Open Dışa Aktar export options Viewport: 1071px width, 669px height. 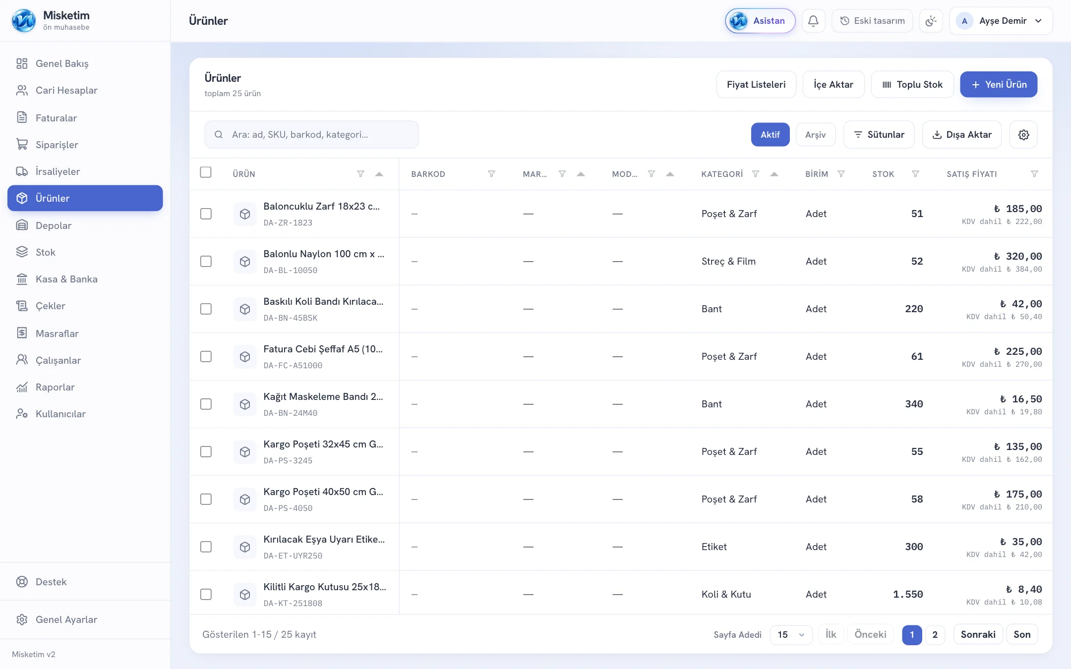962,135
